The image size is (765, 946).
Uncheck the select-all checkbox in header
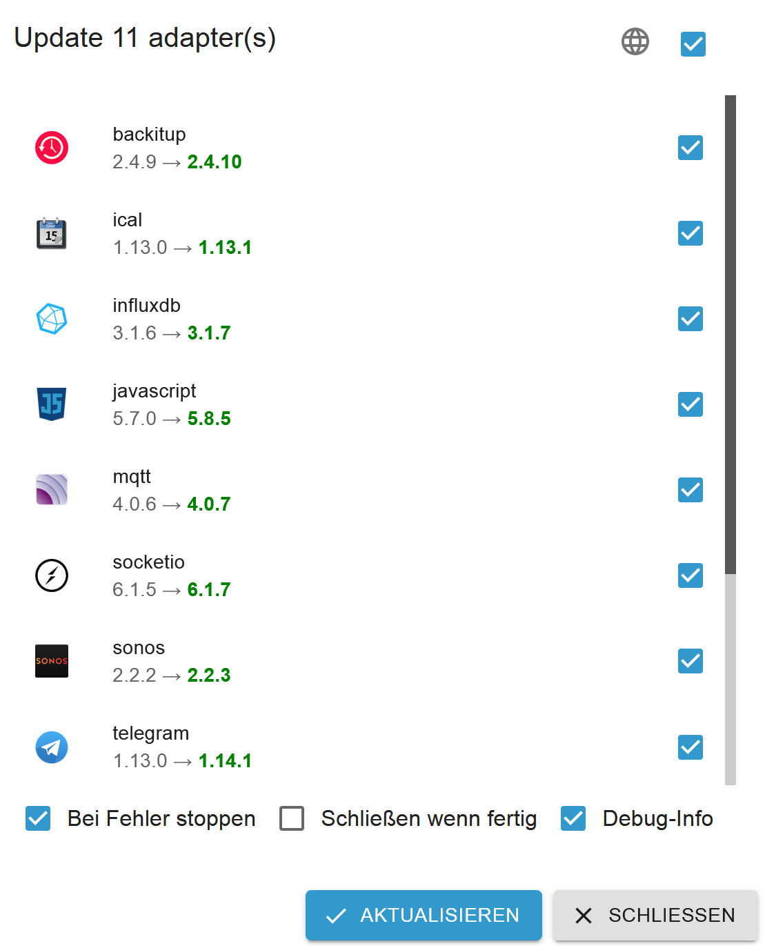(x=693, y=44)
